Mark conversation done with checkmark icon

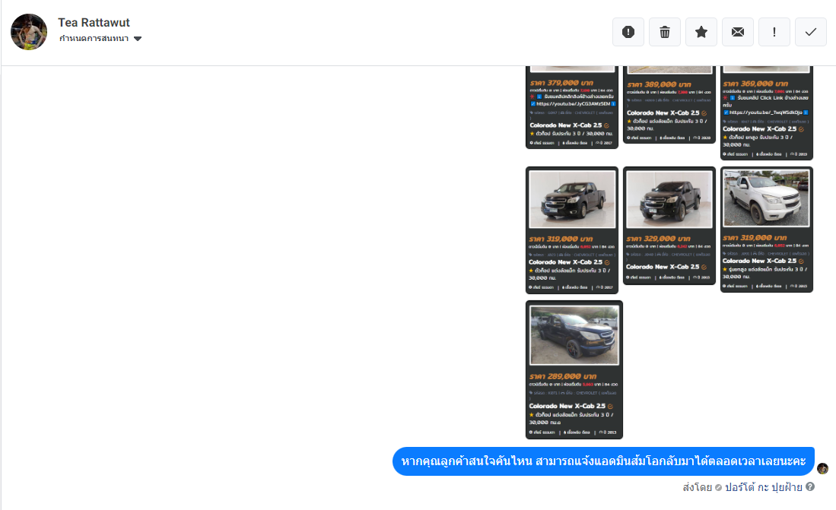tap(811, 32)
